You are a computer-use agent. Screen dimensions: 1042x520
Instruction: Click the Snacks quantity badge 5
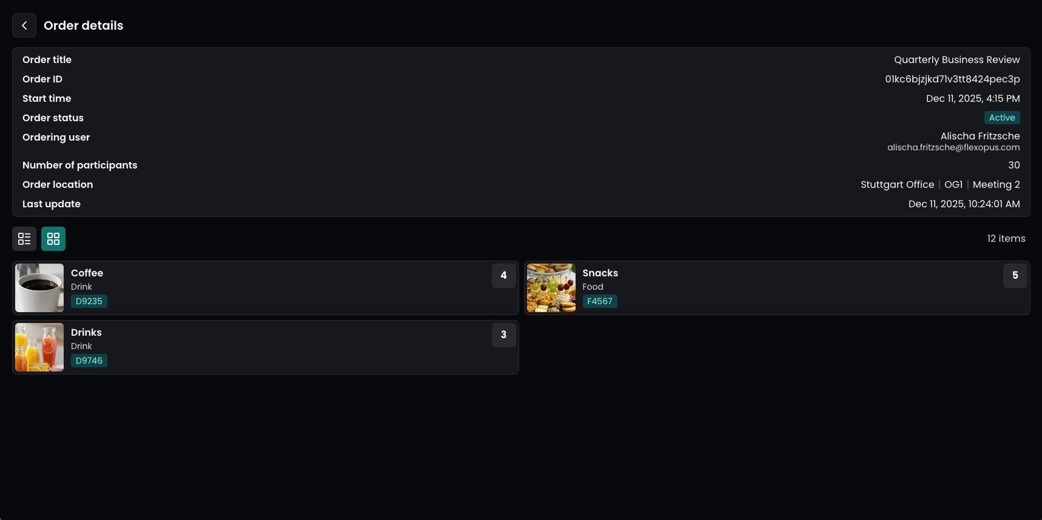pyautogui.click(x=1015, y=275)
